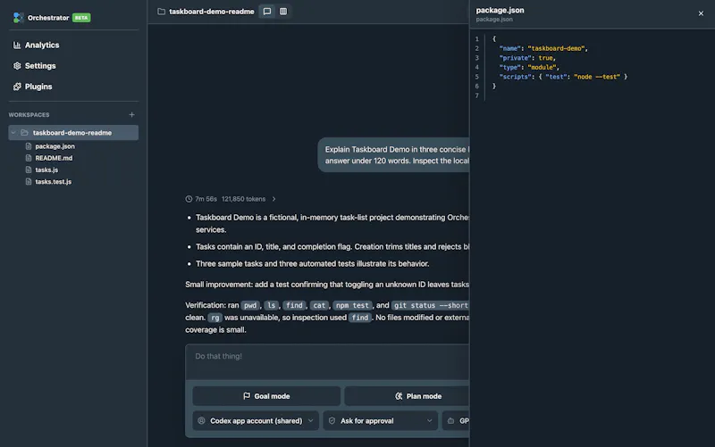Click the flag icon on Goal mode

click(247, 396)
